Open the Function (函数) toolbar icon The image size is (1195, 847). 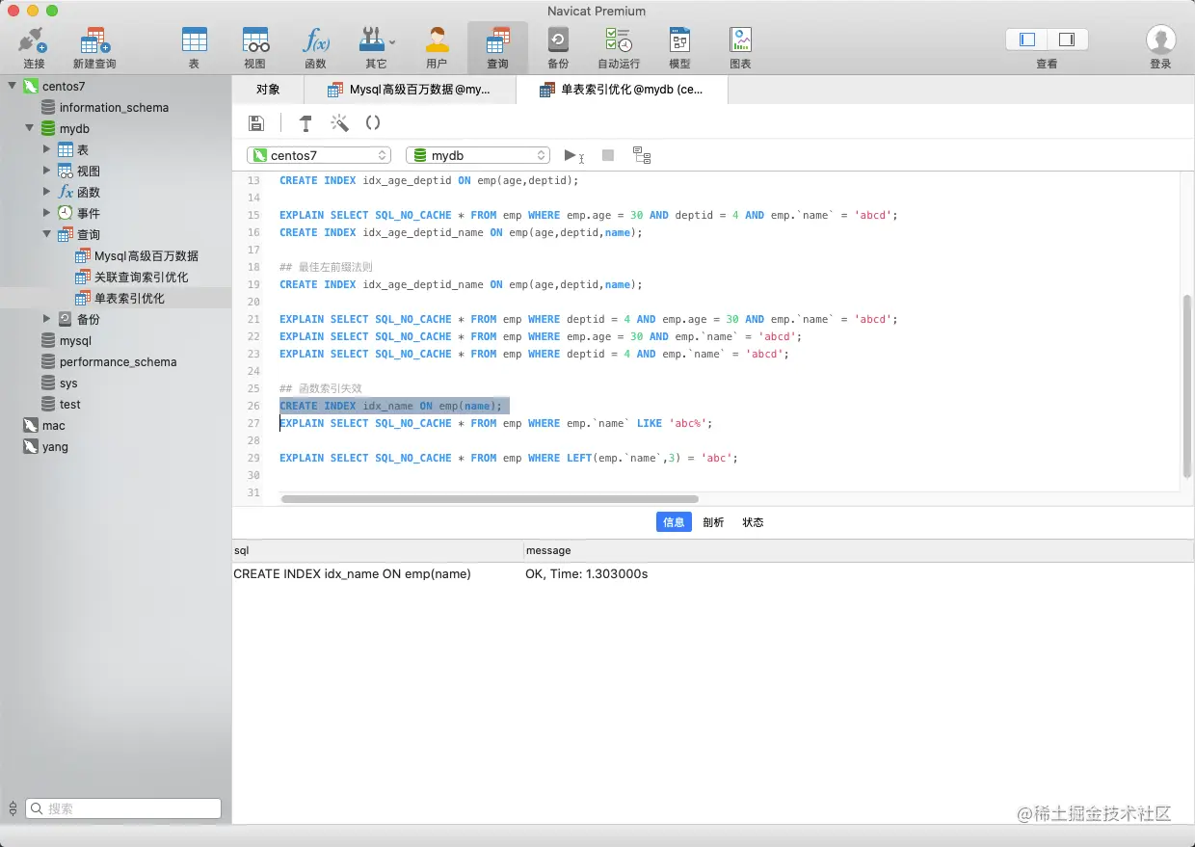[316, 40]
